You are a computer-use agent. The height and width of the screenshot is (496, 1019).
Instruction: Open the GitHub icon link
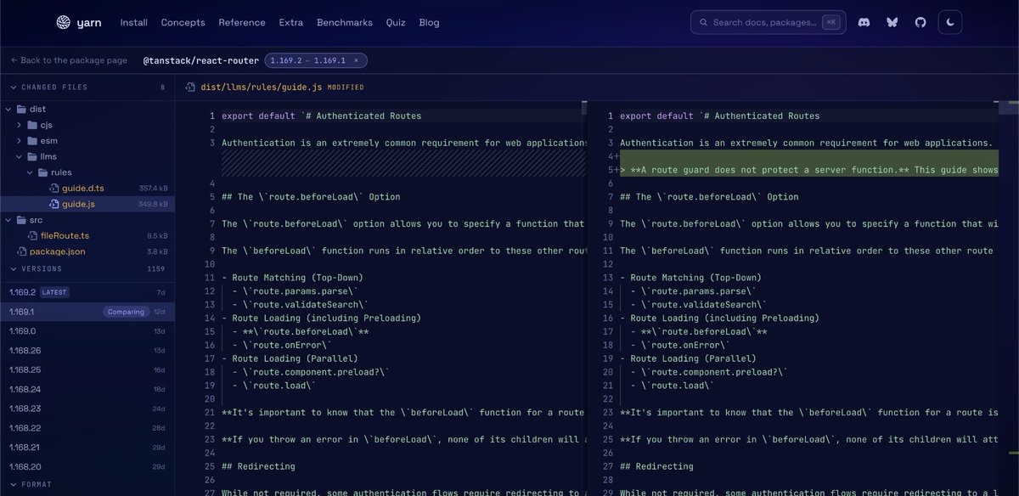tap(920, 23)
